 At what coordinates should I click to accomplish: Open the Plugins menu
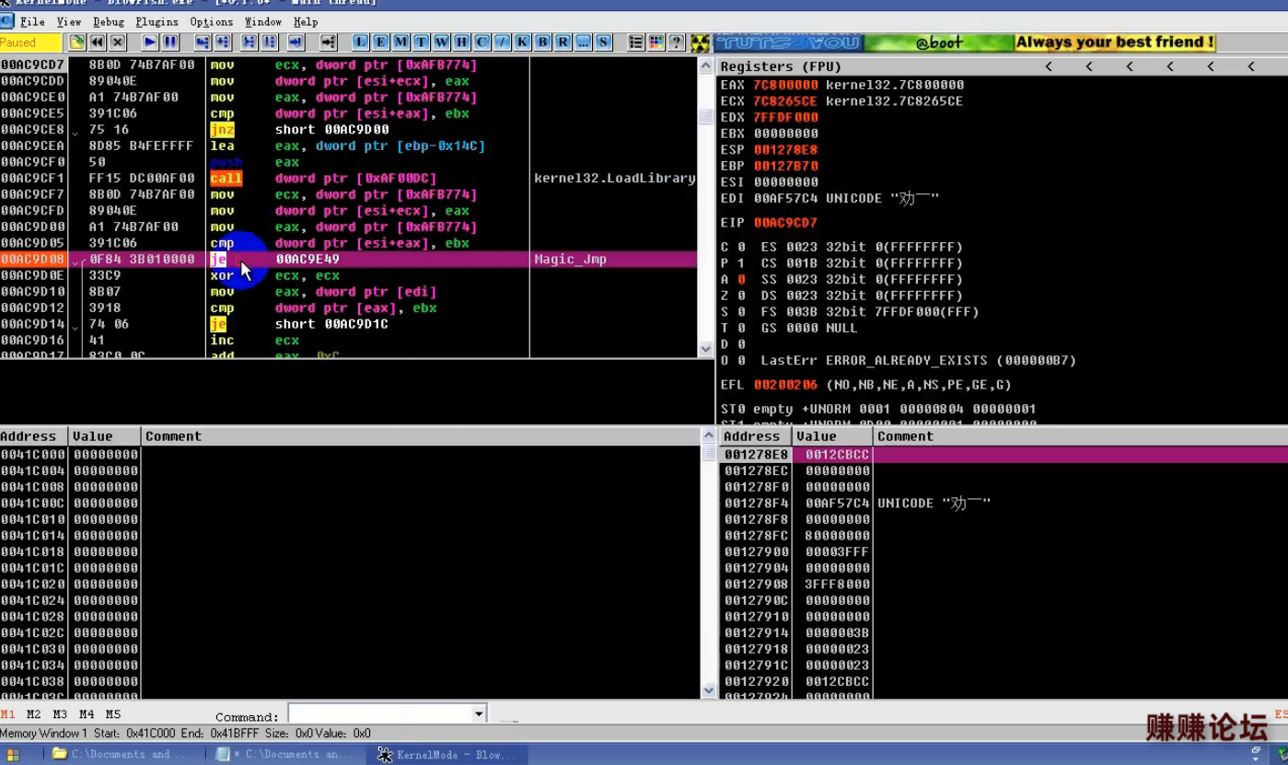tap(157, 21)
